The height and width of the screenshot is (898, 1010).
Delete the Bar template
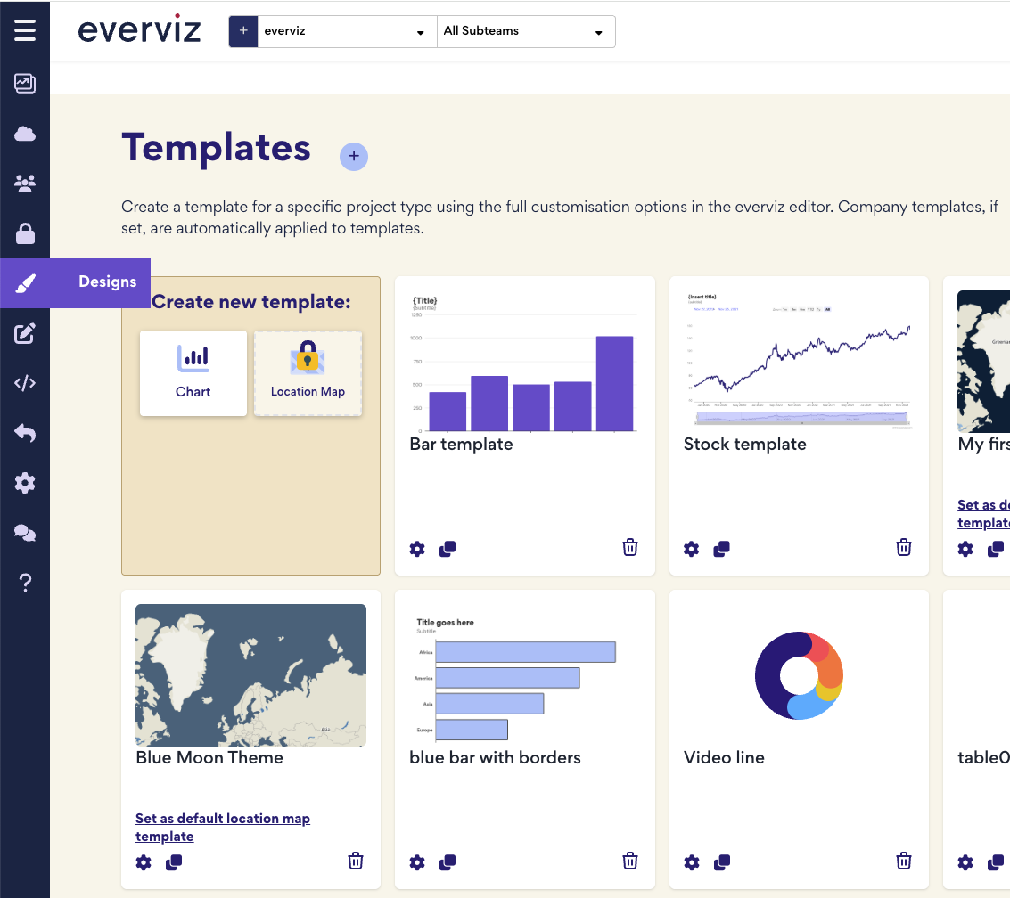point(630,548)
